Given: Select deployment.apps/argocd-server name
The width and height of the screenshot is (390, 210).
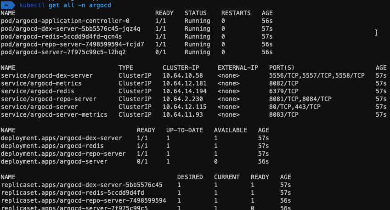Looking at the screenshot, I should tap(54, 161).
